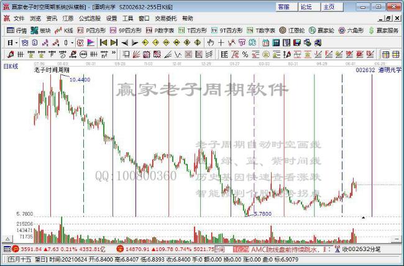Click the 5.7800 low price label on chart
The height and width of the screenshot is (266, 404).
click(x=263, y=214)
